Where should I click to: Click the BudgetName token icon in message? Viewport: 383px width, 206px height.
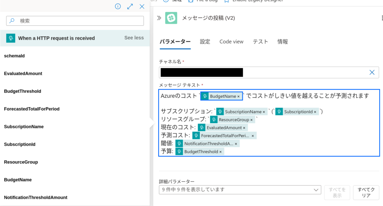click(x=205, y=96)
